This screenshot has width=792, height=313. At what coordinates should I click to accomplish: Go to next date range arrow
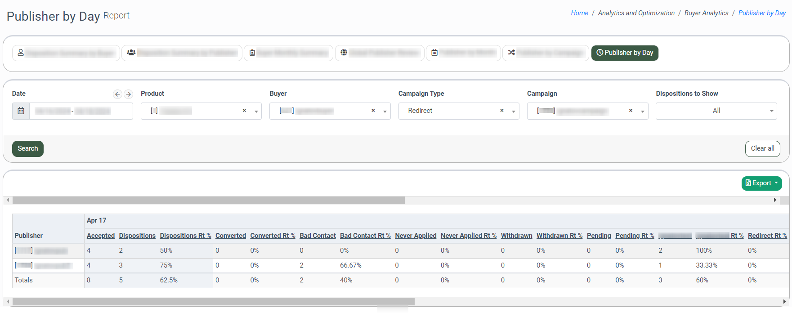pos(129,94)
